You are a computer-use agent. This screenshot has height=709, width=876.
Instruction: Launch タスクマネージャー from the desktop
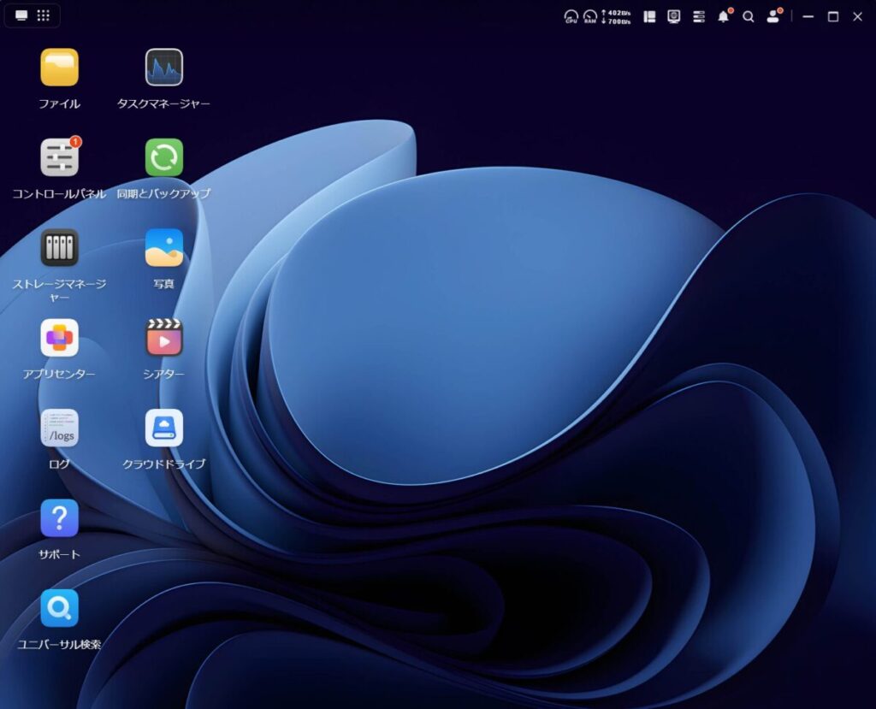[163, 68]
